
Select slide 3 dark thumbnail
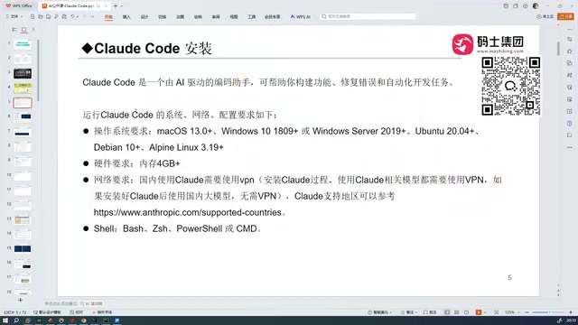[23, 73]
